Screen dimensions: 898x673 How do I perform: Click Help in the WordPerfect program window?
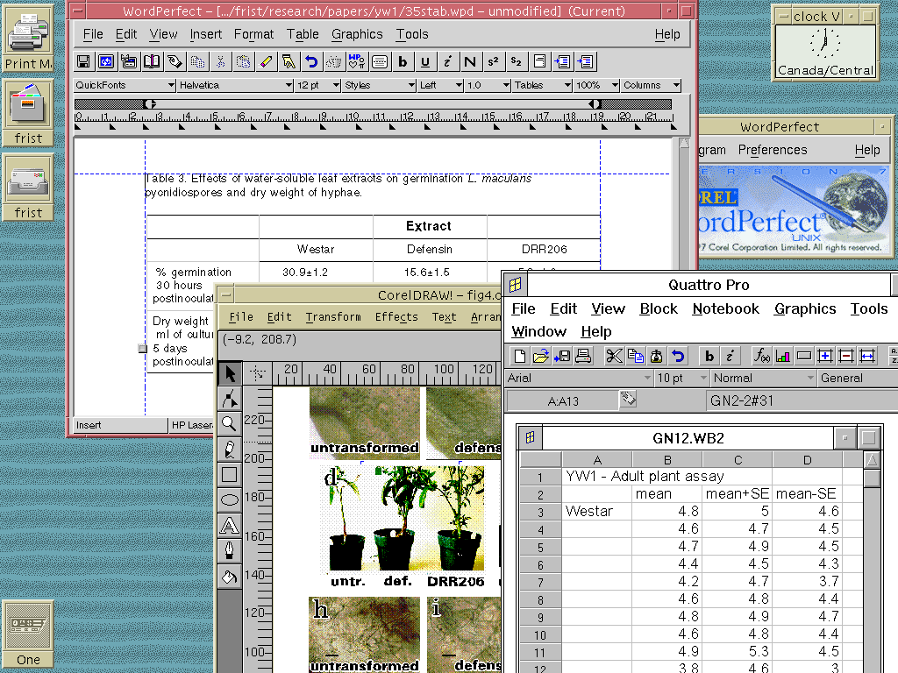pos(867,150)
